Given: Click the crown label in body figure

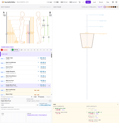Looking at the screenshot, I should tap(102, 15).
